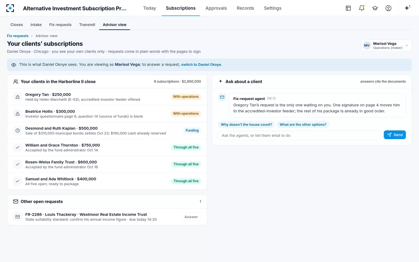Open the AI sparkle assistant icon
This screenshot has height=262, width=419.
click(407, 8)
